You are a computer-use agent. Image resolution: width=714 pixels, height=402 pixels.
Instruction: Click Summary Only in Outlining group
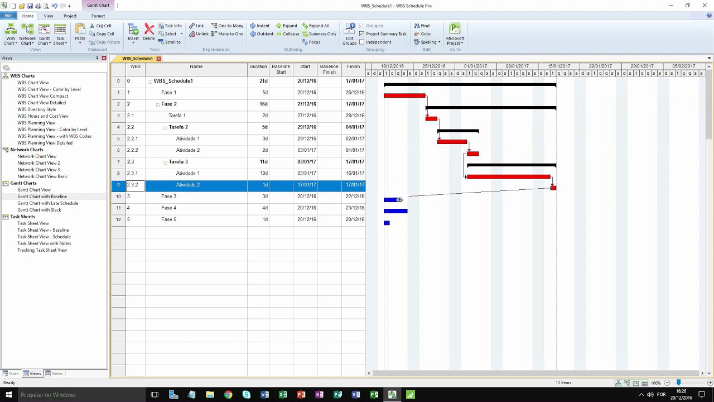pos(319,34)
